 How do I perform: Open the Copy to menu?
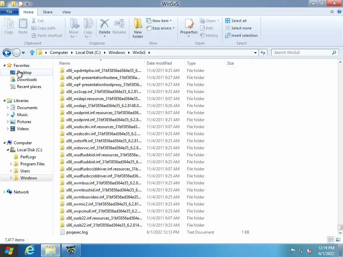[88, 28]
